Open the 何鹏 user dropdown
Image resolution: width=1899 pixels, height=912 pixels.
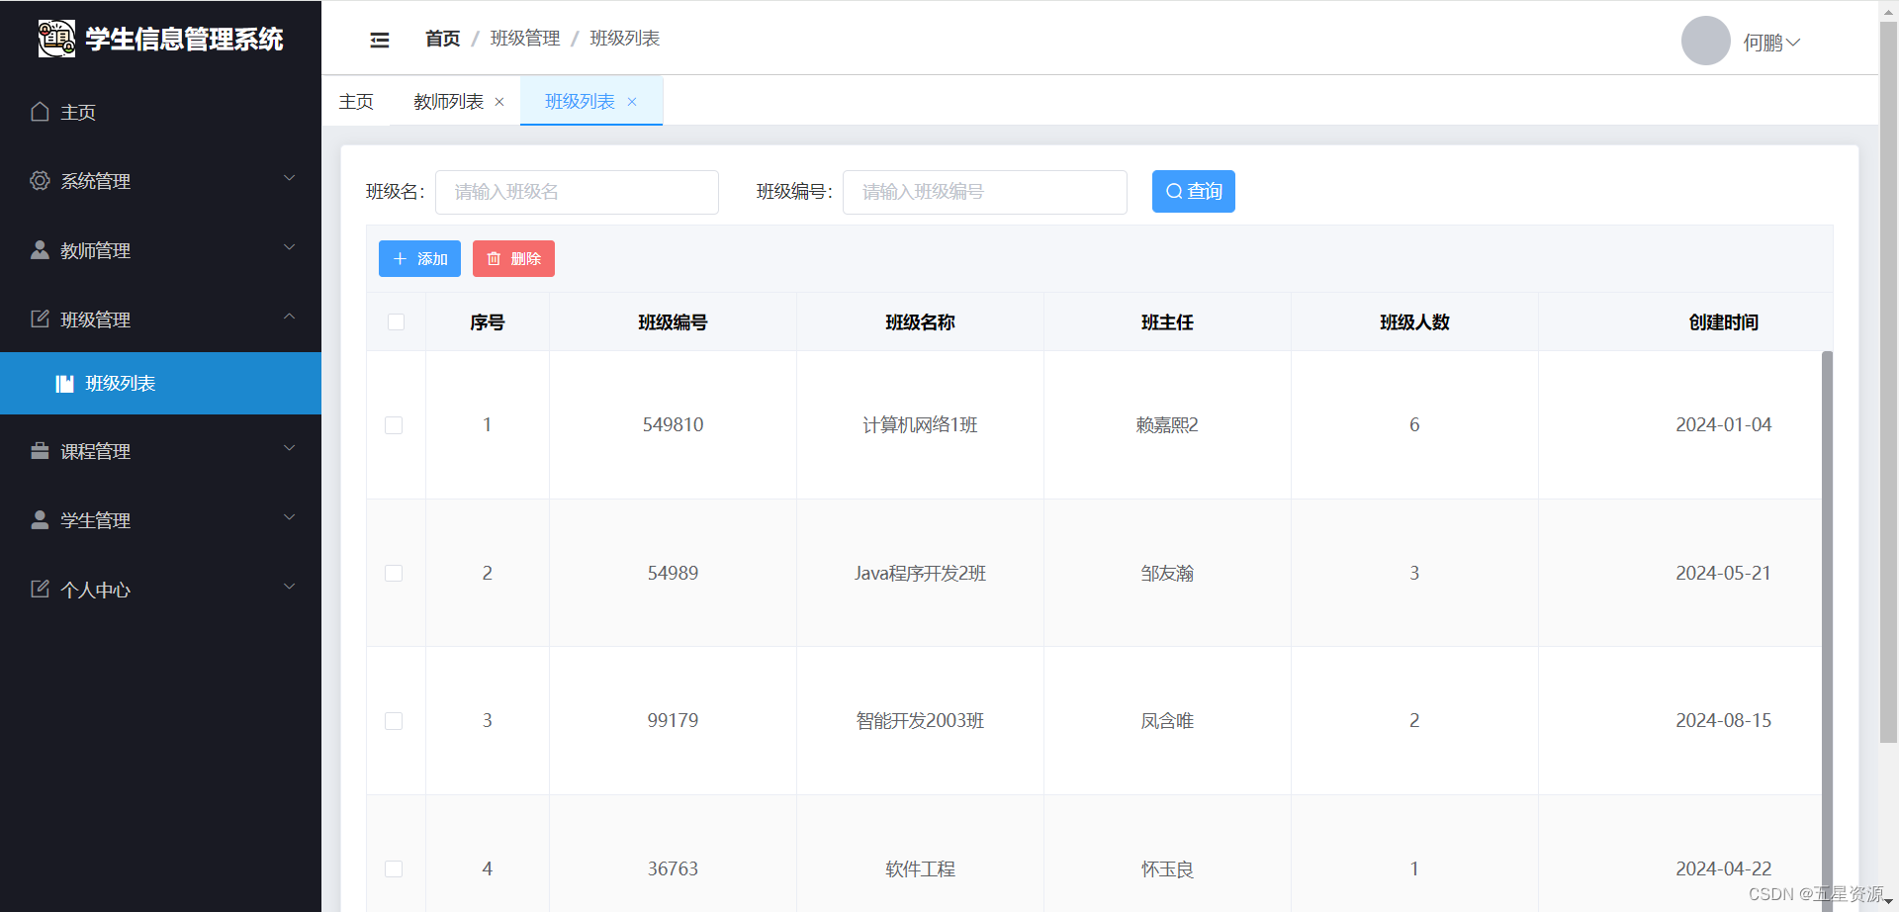coord(1771,43)
